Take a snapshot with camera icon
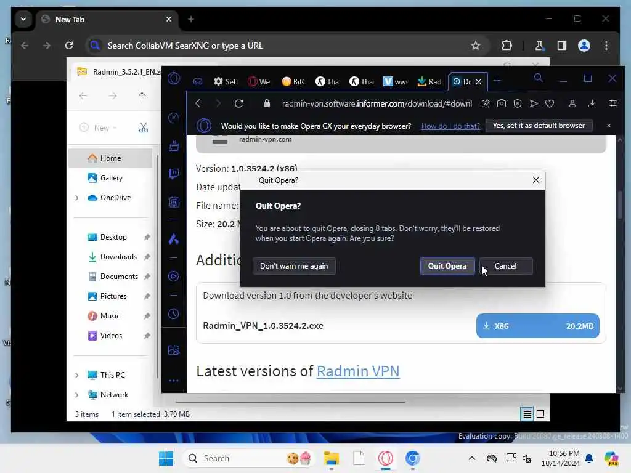Screen dimensions: 631x473 tap(502, 103)
